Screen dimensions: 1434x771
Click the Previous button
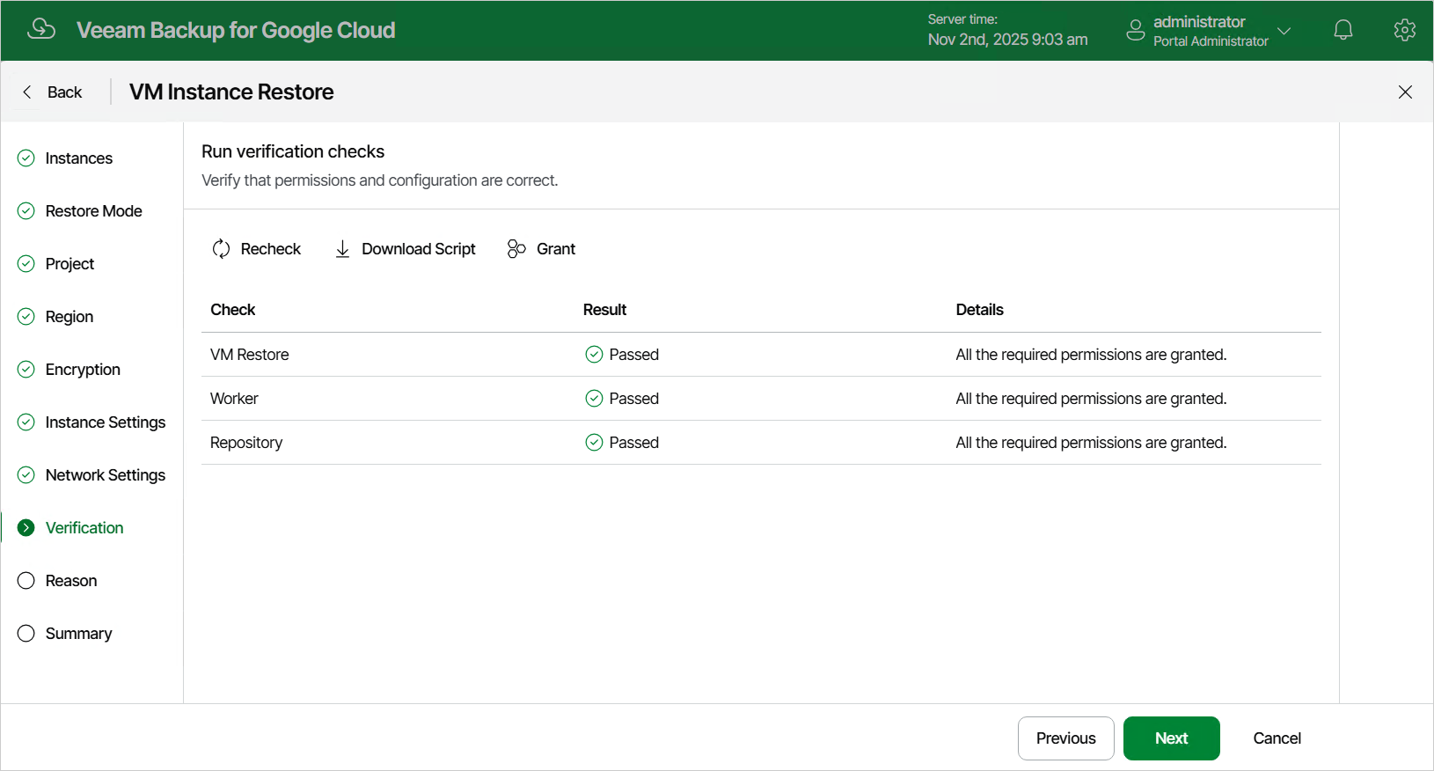(1066, 738)
